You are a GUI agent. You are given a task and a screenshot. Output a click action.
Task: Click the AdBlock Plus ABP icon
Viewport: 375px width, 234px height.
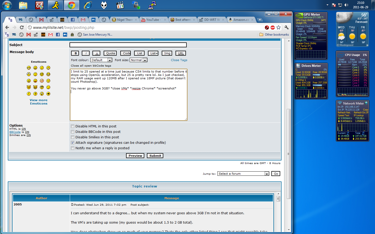pyautogui.click(x=273, y=27)
